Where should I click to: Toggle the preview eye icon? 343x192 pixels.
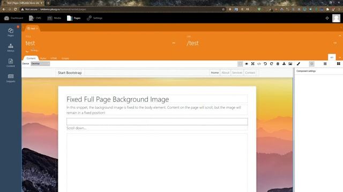pyautogui.click(x=247, y=64)
